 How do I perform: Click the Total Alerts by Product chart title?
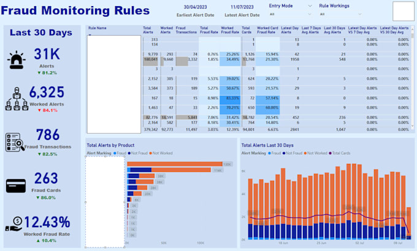pos(110,145)
